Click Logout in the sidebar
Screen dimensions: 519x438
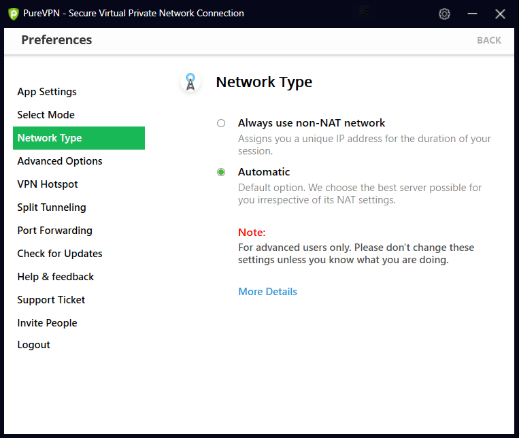pos(34,345)
